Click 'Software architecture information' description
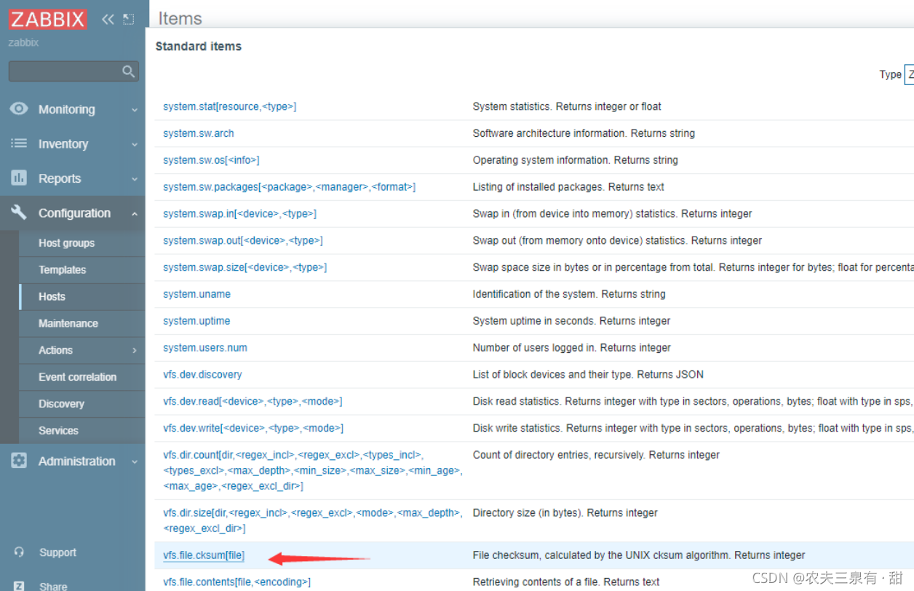This screenshot has height=591, width=914. (584, 133)
